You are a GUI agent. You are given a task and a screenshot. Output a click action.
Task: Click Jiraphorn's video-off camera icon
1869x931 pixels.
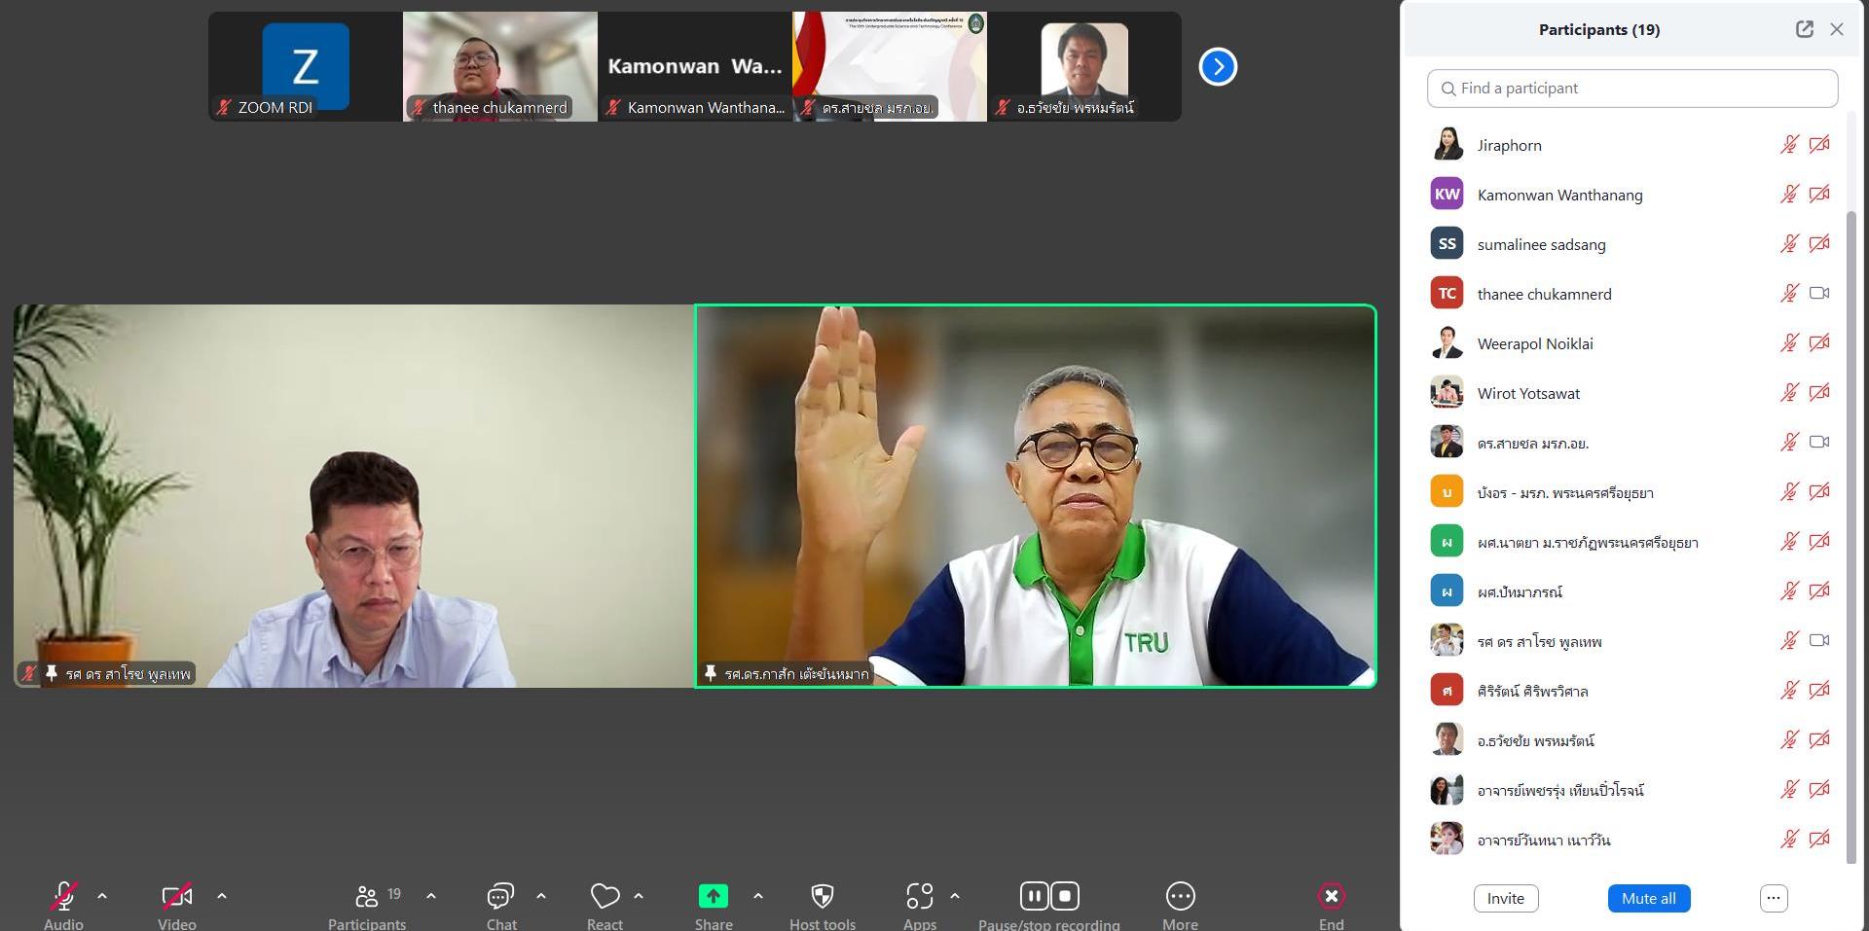pyautogui.click(x=1819, y=145)
